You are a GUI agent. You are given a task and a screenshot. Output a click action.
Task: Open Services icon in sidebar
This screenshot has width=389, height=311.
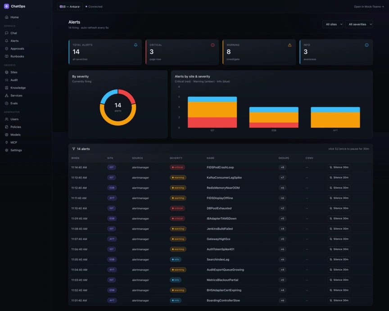[6, 95]
